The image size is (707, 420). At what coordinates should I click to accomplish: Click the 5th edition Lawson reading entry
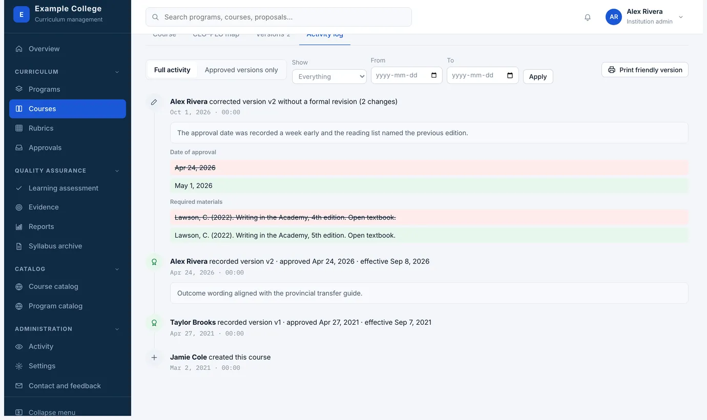click(x=285, y=236)
